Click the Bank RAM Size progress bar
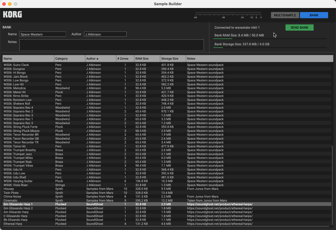Viewport: 336px width, 230px height. click(x=270, y=39)
